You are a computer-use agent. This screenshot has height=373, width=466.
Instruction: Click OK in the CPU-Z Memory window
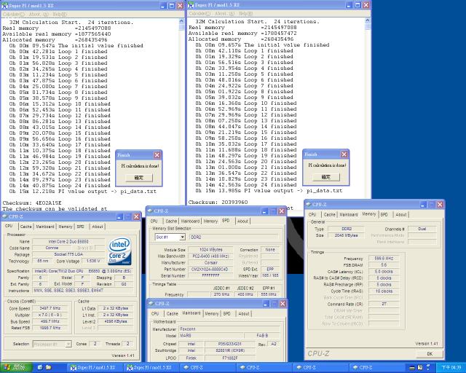pos(430,354)
